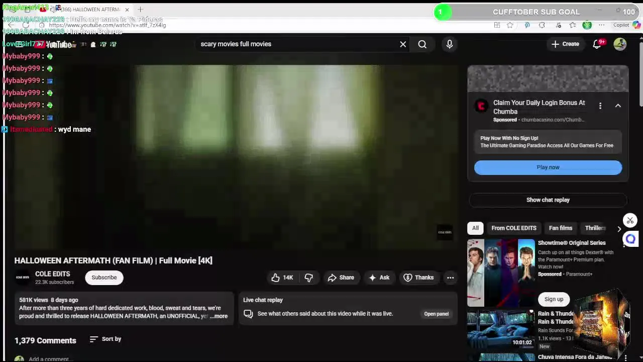Favorite this page with the star icon
The height and width of the screenshot is (362, 643).
(510, 25)
